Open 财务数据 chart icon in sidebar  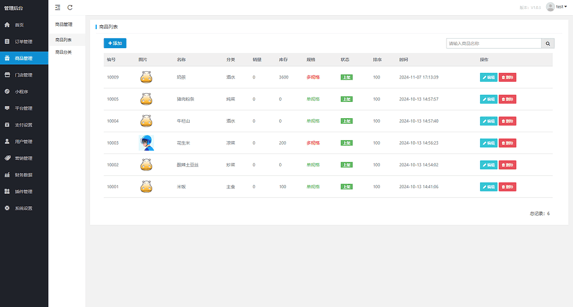click(x=7, y=175)
